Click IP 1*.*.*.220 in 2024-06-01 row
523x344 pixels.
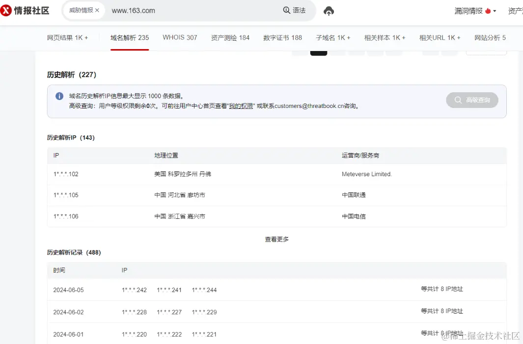(x=134, y=334)
